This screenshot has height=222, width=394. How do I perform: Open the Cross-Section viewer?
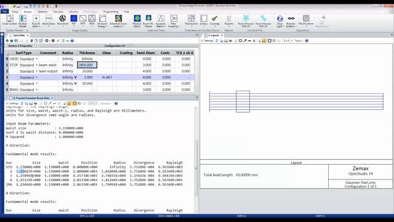(x=10, y=20)
